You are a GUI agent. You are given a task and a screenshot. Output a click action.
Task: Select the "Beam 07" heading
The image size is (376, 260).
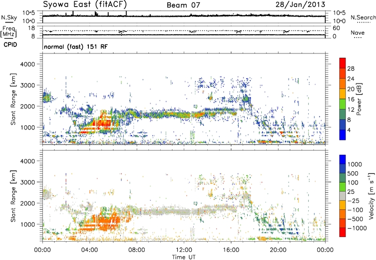183,5
